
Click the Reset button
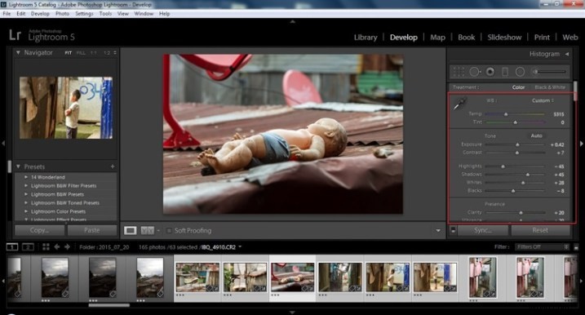[x=540, y=230]
